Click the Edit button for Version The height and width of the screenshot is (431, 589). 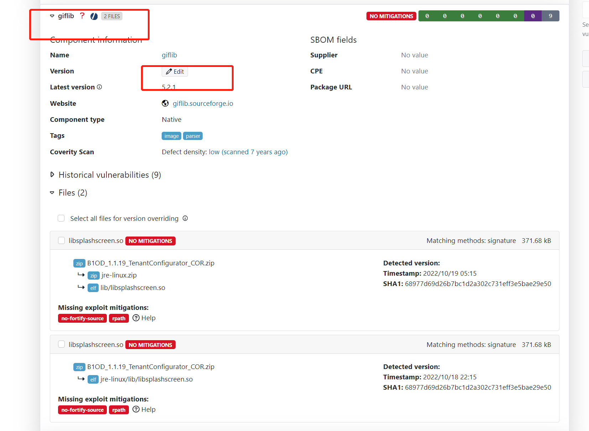(x=175, y=71)
